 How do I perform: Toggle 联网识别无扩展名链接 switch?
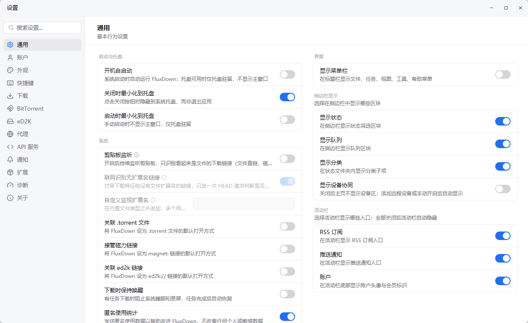[x=287, y=181]
